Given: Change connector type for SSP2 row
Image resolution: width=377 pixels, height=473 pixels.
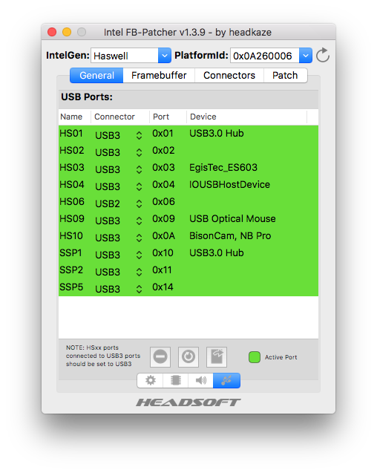Looking at the screenshot, I should click(139, 272).
